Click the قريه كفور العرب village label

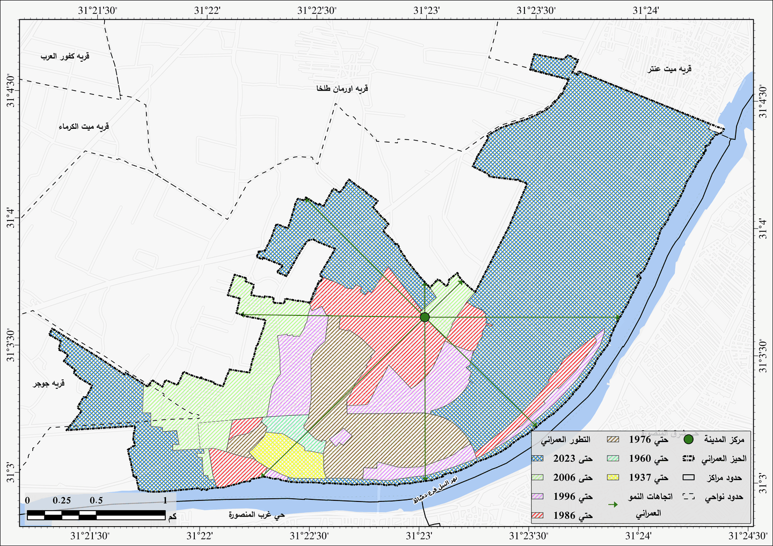click(x=65, y=56)
